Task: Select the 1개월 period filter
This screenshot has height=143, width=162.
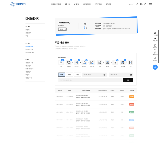Action: click(62, 75)
